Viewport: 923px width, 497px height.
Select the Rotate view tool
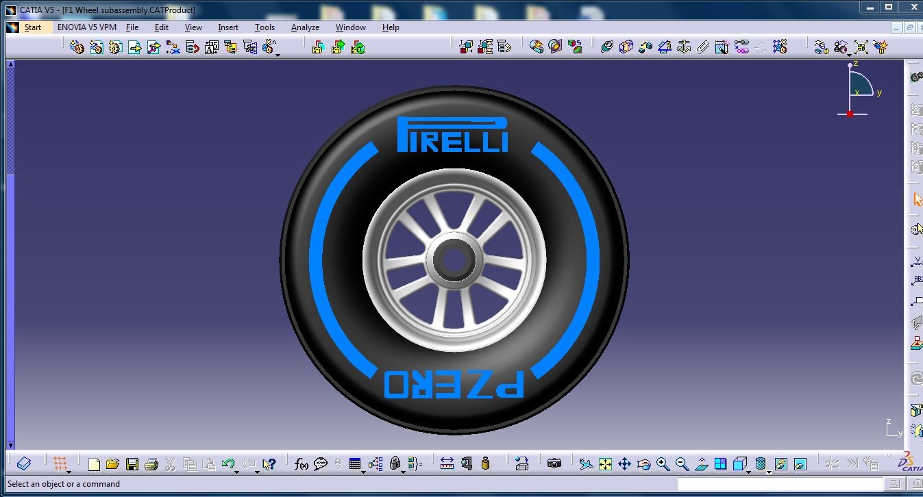coord(643,464)
